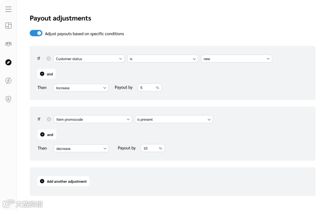Image resolution: width=329 pixels, height=210 pixels.
Task: Click Add another adjustment button
Action: coord(63,181)
